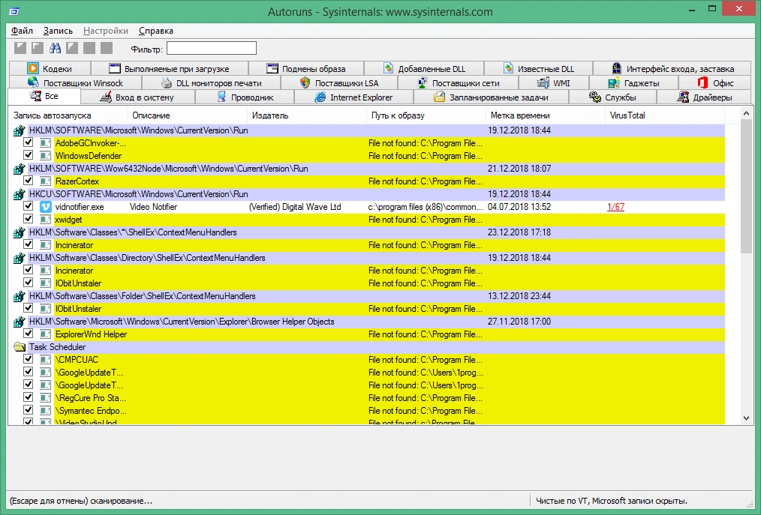
Task: Click the file icon beside xwidget entry
Action: 45,220
